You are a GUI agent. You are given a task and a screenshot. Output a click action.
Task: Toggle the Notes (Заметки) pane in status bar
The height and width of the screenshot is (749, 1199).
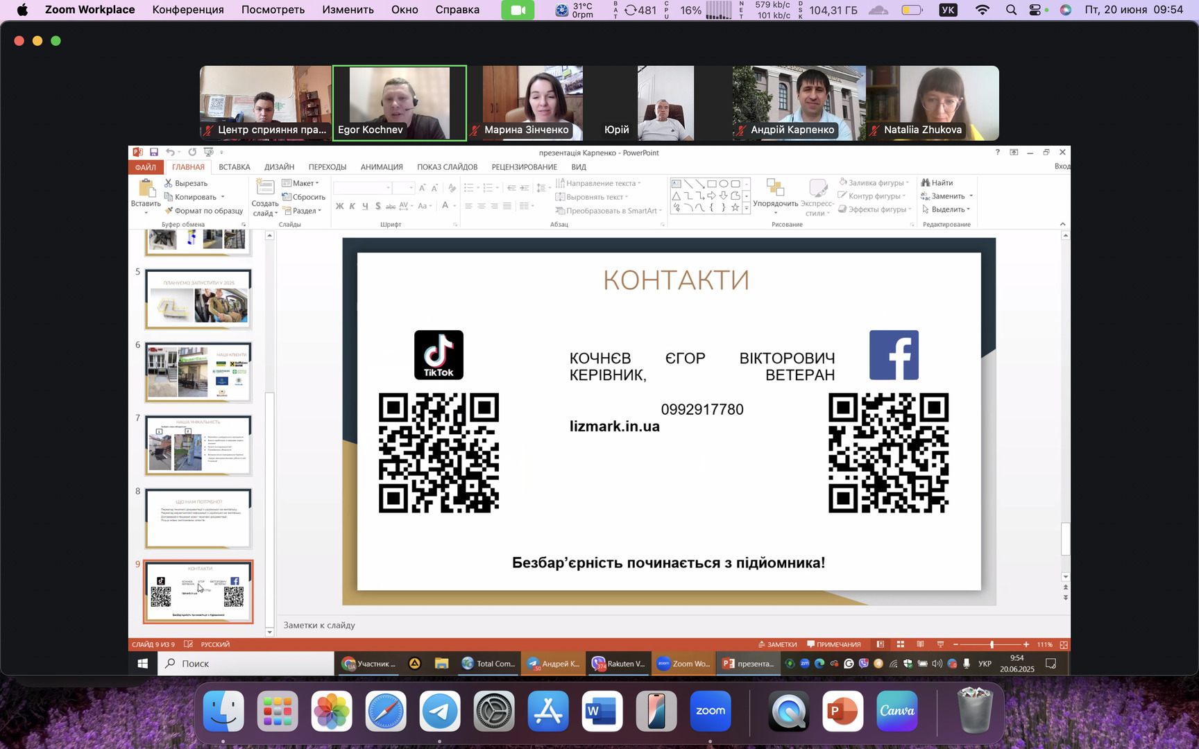click(x=777, y=644)
